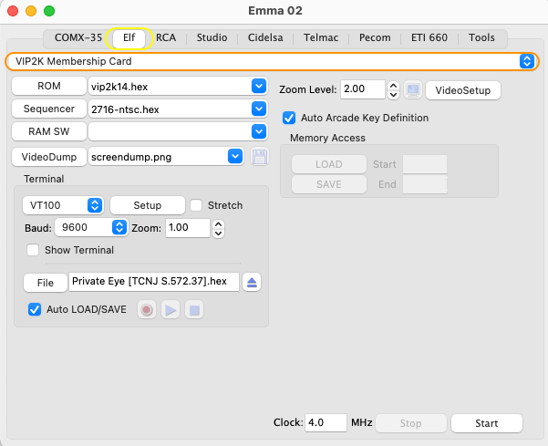Click the square stop cassette button
This screenshot has width=548, height=446.
click(194, 310)
